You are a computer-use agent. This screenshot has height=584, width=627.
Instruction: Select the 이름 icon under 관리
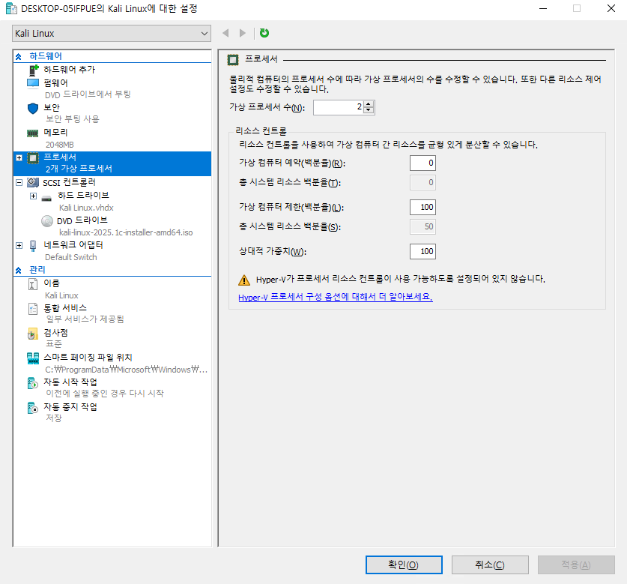click(33, 284)
